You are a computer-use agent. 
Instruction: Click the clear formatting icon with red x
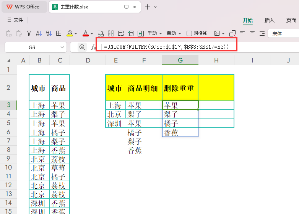tap(232, 33)
